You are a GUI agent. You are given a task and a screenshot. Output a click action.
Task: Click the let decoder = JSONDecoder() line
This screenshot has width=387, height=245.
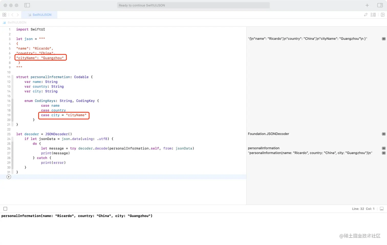[44, 134]
